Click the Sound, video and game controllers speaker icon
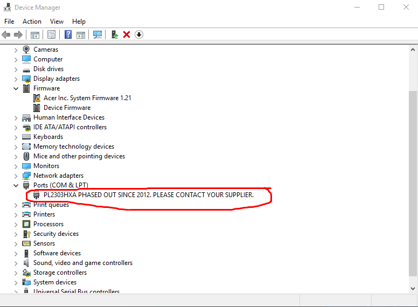This screenshot has height=307, width=418. (x=26, y=263)
